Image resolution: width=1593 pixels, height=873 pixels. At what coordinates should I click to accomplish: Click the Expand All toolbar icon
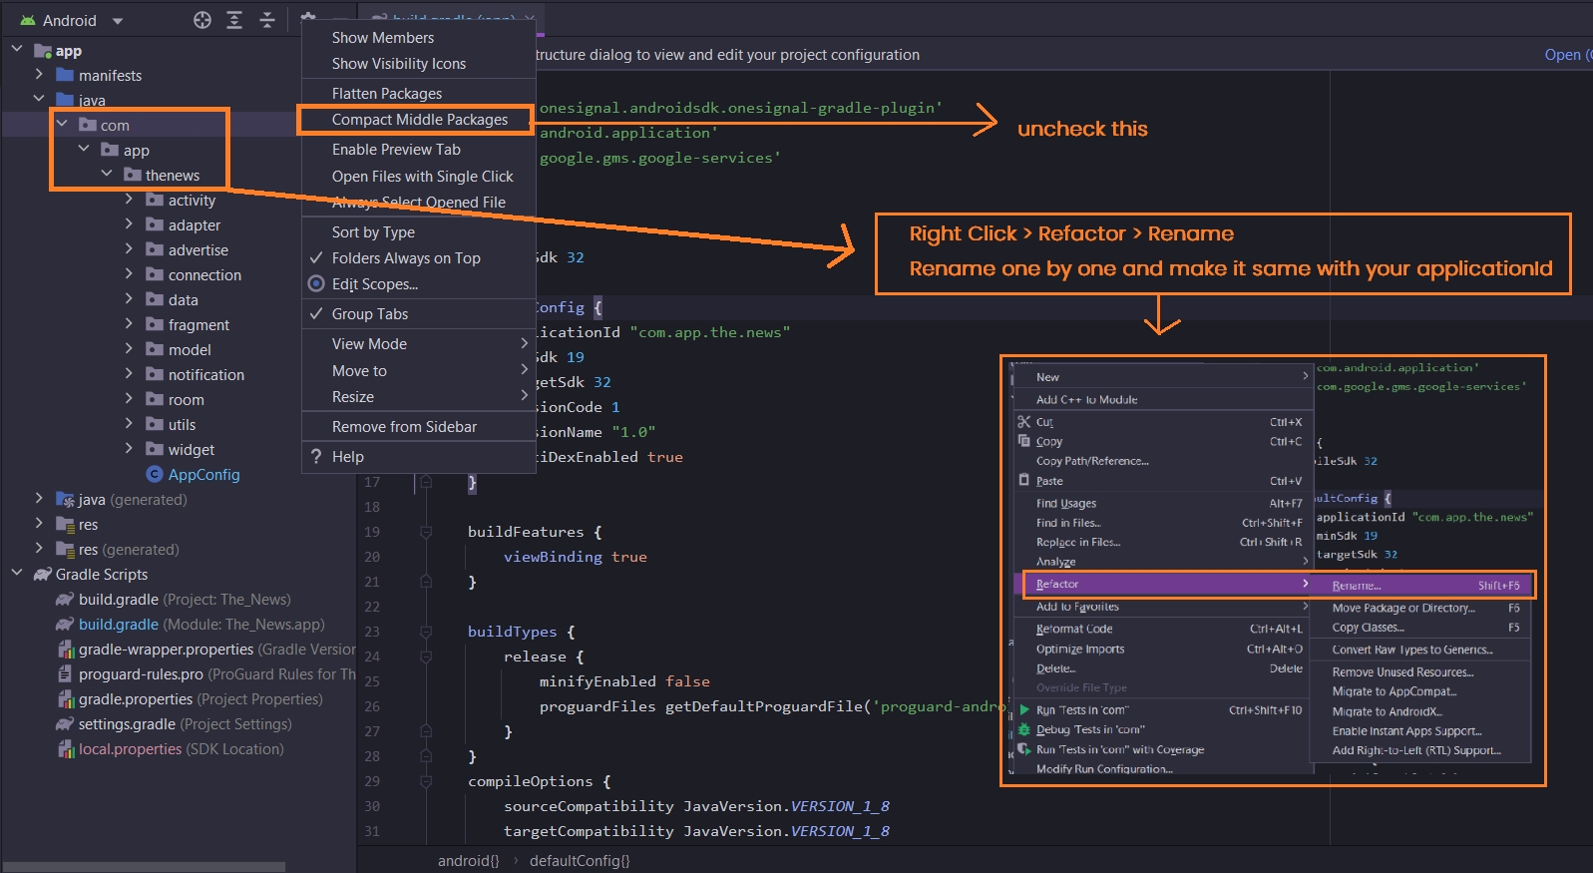[x=234, y=20]
